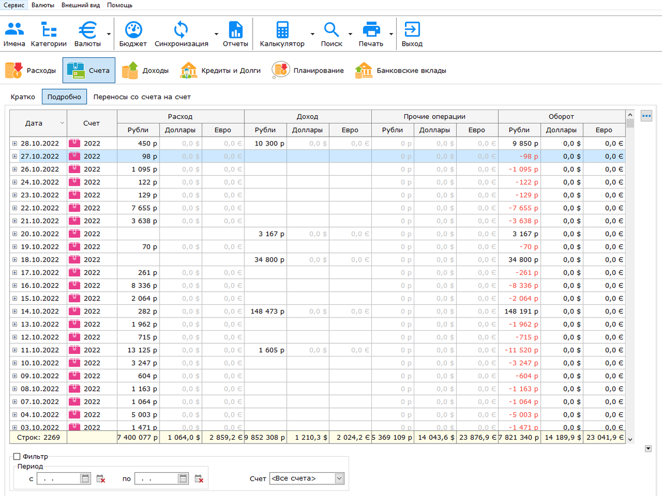Start Синхронизация sync icon

click(x=181, y=34)
